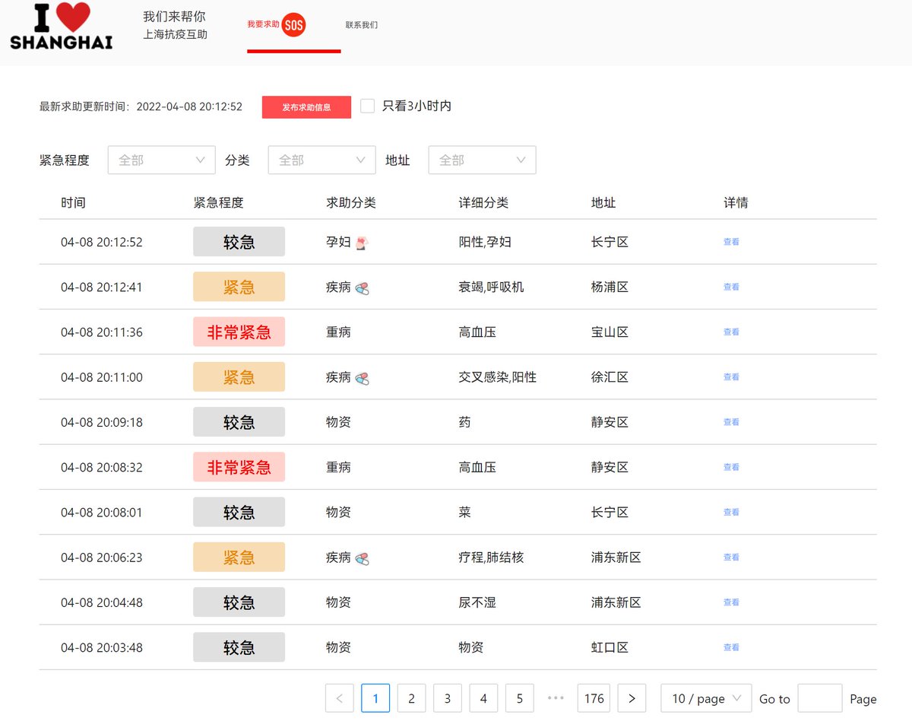Image resolution: width=912 pixels, height=721 pixels.
Task: Go to next page with right arrow
Action: 632,698
